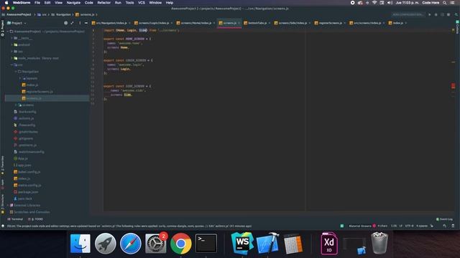The width and height of the screenshot is (460, 258).
Task: Open Launchpad from the Dock
Action: point(106,244)
